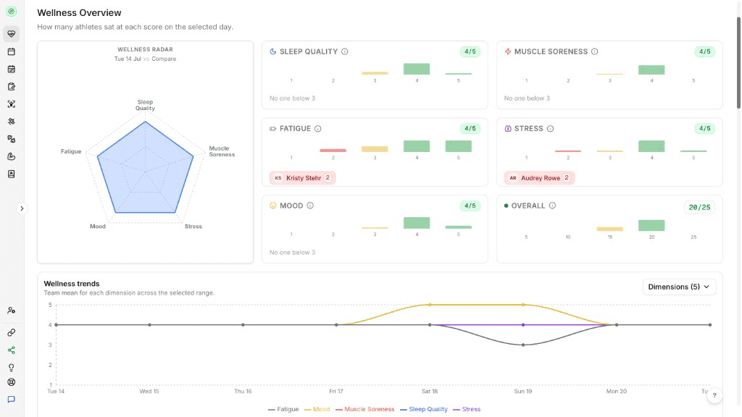Screen dimensions: 742x417
Task: Click the Stress info icon
Action: (x=551, y=129)
